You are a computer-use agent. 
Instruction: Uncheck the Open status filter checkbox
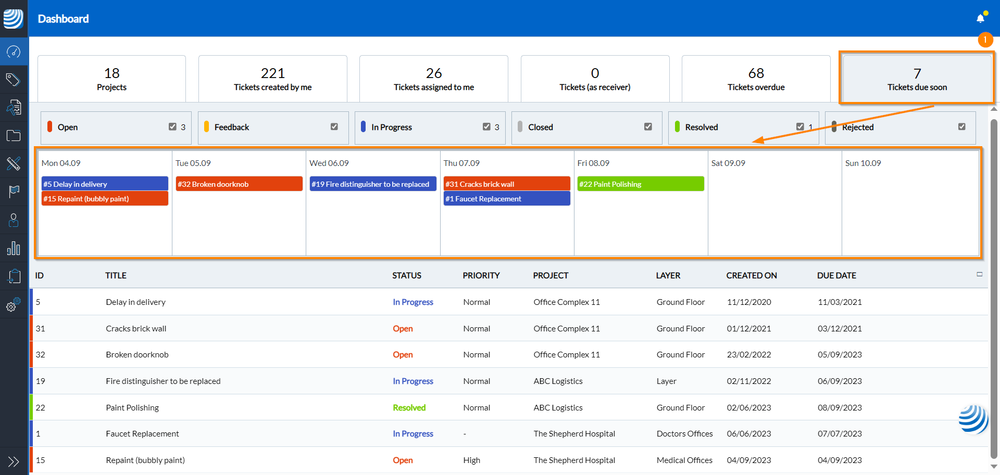(172, 127)
